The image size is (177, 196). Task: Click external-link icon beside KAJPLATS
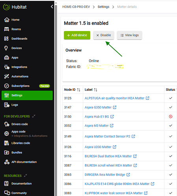pos(153,184)
